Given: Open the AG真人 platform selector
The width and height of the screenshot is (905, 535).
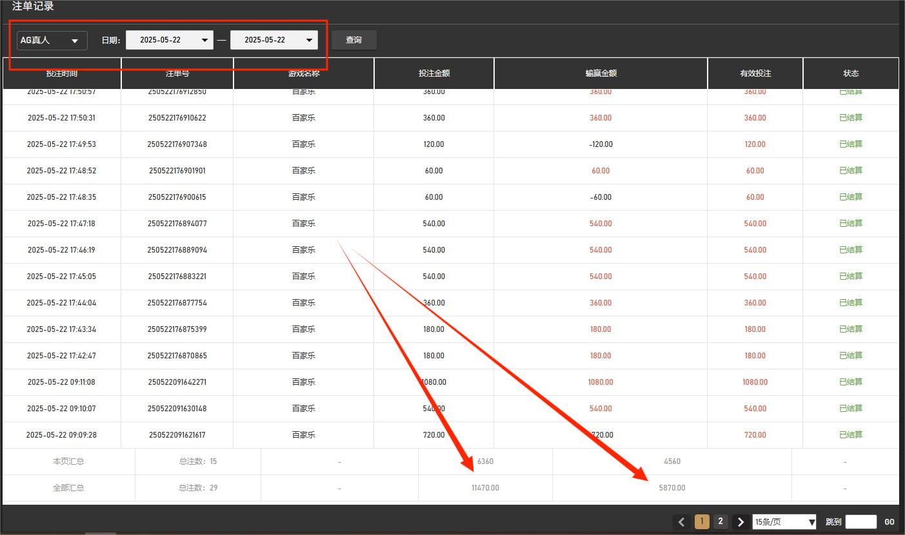Looking at the screenshot, I should [x=52, y=40].
